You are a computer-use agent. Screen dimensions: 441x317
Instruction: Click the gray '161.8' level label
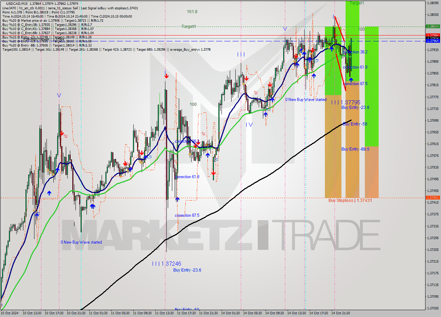(192, 12)
